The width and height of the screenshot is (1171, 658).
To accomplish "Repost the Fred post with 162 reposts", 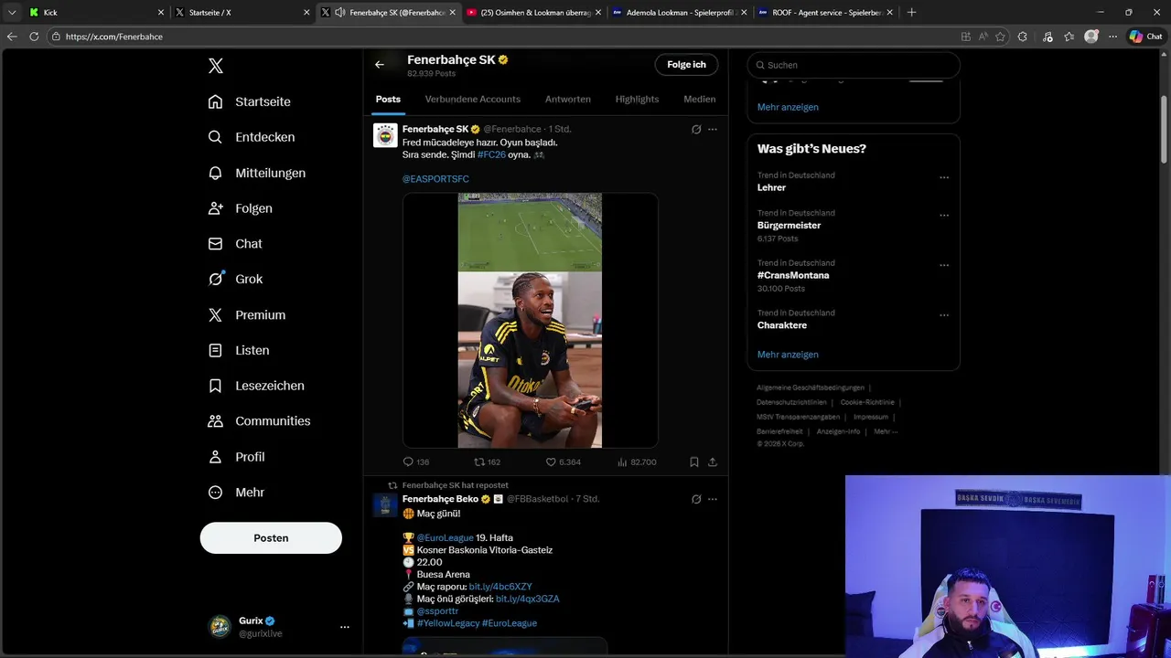I will tap(487, 462).
